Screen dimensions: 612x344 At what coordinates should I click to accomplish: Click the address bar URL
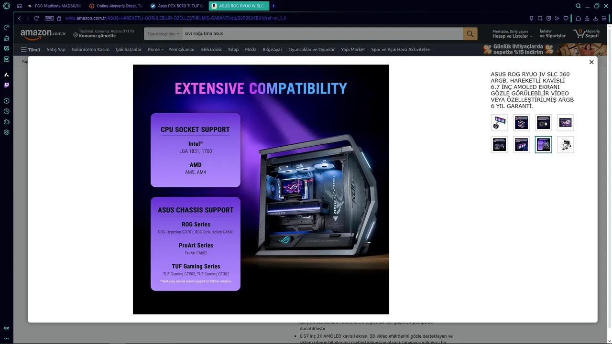coord(175,18)
